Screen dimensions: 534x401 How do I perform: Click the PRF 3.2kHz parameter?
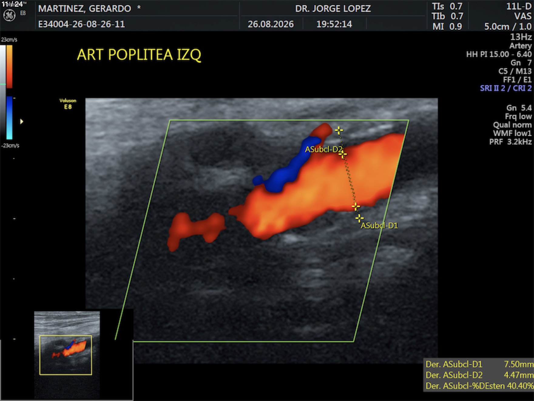tap(510, 142)
